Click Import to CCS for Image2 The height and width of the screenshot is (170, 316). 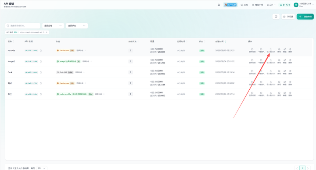click(x=271, y=61)
